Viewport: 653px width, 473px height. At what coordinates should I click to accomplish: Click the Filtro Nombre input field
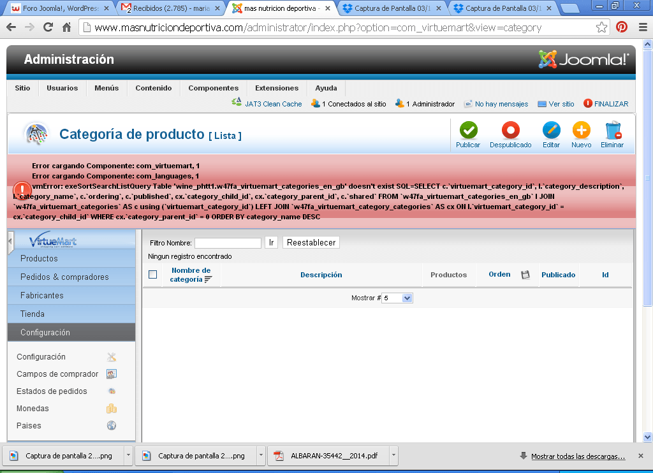tap(228, 243)
